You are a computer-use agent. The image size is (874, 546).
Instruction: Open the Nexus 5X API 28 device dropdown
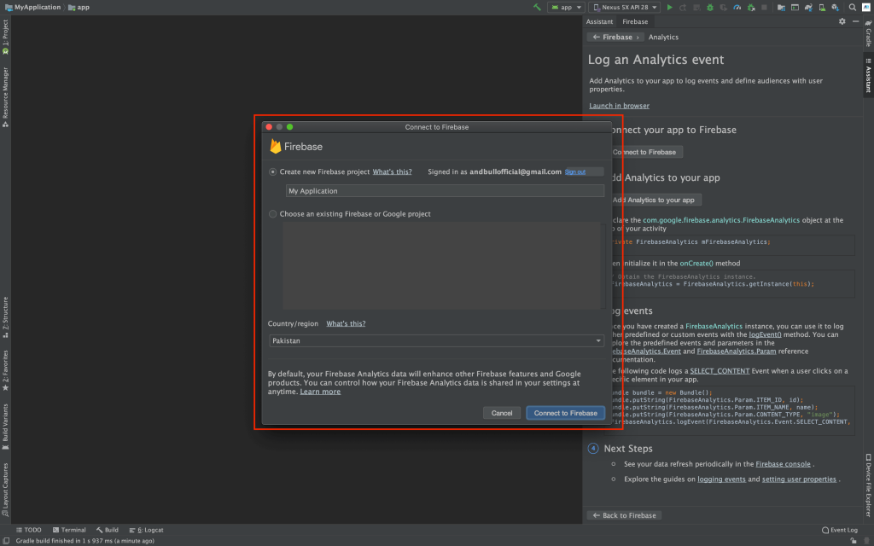(x=624, y=7)
